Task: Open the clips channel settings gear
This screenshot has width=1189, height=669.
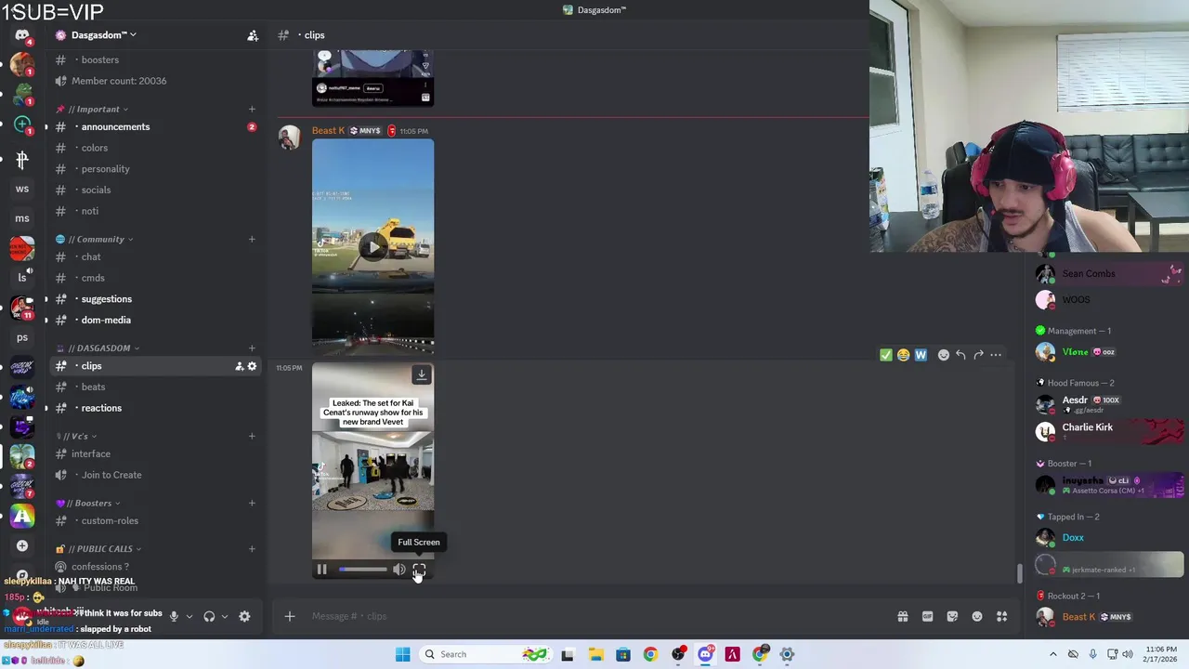Action: (252, 366)
